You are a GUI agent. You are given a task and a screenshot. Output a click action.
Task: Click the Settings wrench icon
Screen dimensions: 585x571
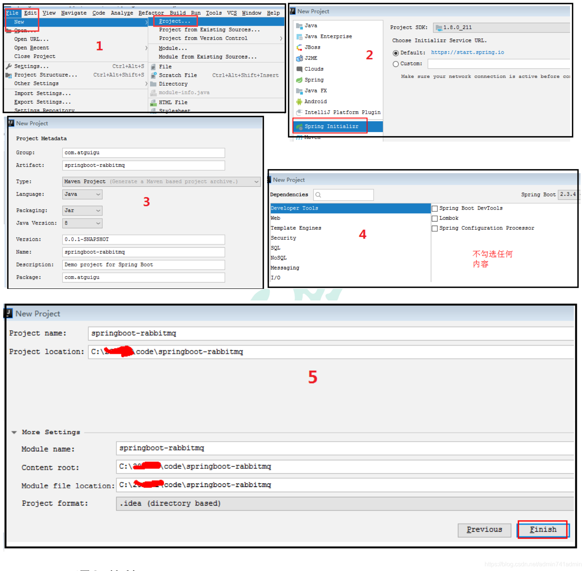(9, 66)
